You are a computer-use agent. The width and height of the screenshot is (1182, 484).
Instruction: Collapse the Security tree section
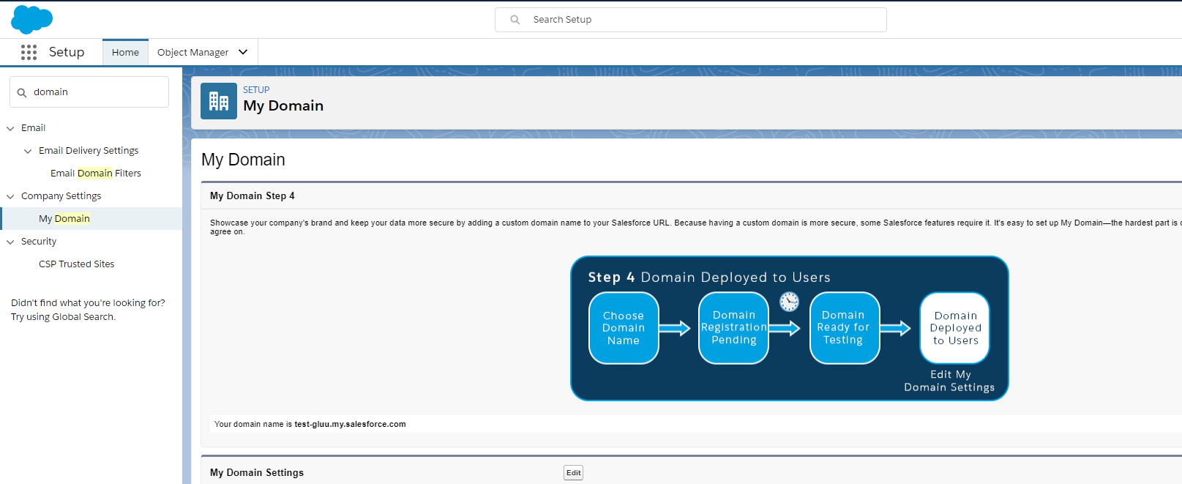[10, 242]
